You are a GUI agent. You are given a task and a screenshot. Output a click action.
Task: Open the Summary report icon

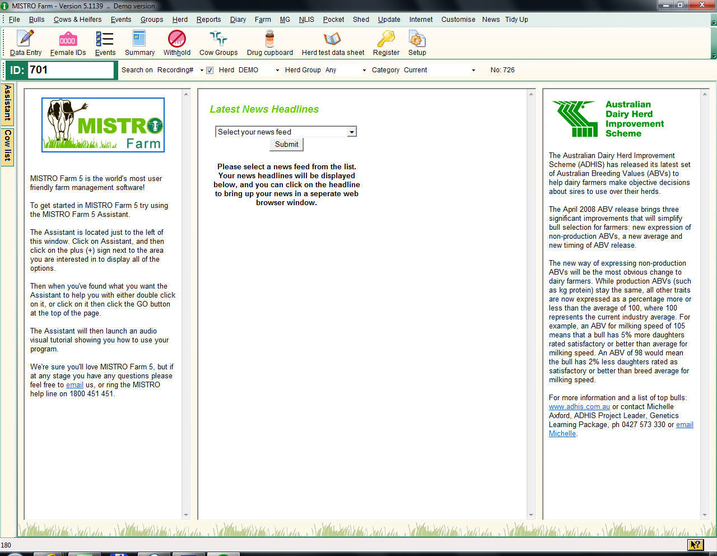click(139, 43)
